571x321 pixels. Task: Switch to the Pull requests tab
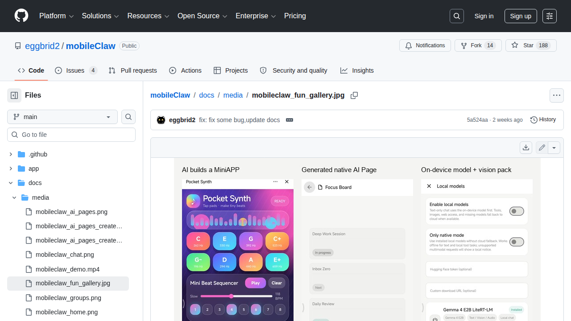133,70
